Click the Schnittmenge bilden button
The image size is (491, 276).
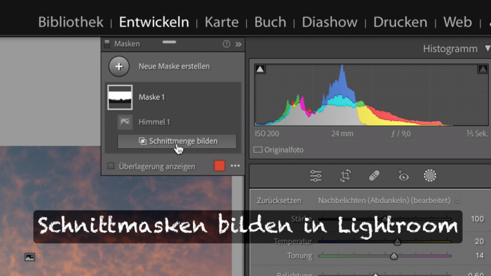177,141
